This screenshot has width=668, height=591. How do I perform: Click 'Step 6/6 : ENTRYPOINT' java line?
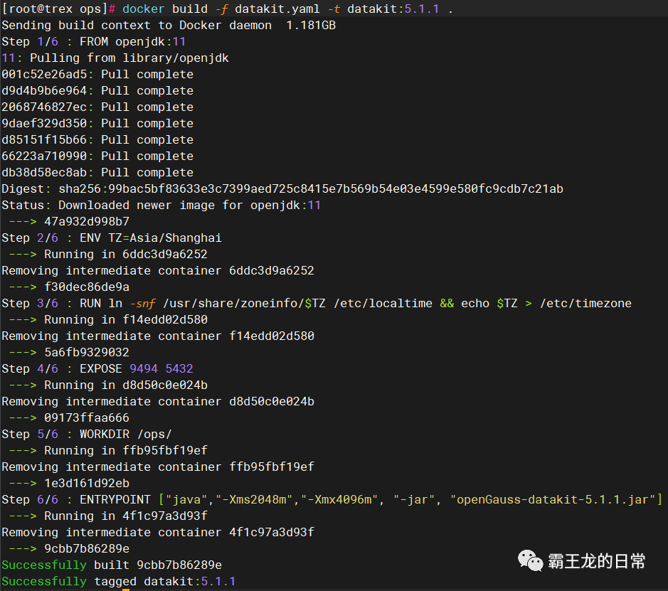[332, 500]
